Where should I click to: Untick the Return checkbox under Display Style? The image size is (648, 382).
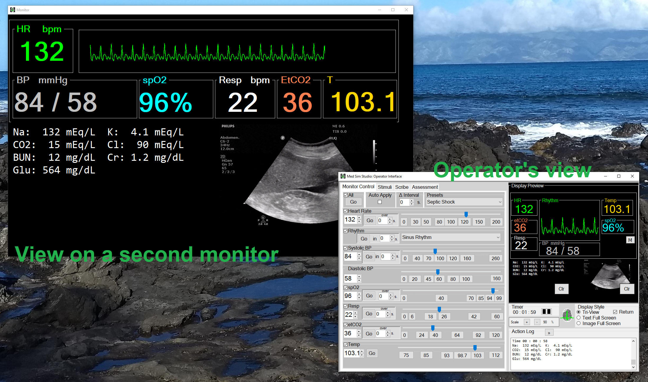point(615,312)
